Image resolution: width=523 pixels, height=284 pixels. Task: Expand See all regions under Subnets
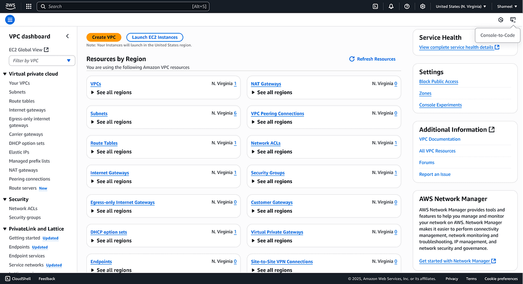[x=111, y=122]
